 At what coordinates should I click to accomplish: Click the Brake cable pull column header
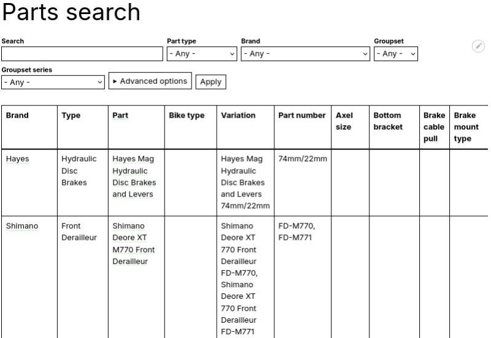(434, 127)
